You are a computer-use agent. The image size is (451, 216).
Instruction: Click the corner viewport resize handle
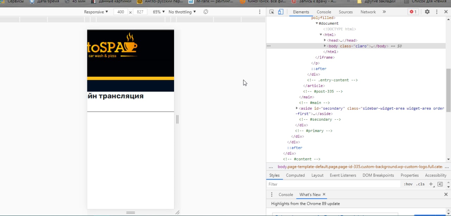tap(178, 212)
